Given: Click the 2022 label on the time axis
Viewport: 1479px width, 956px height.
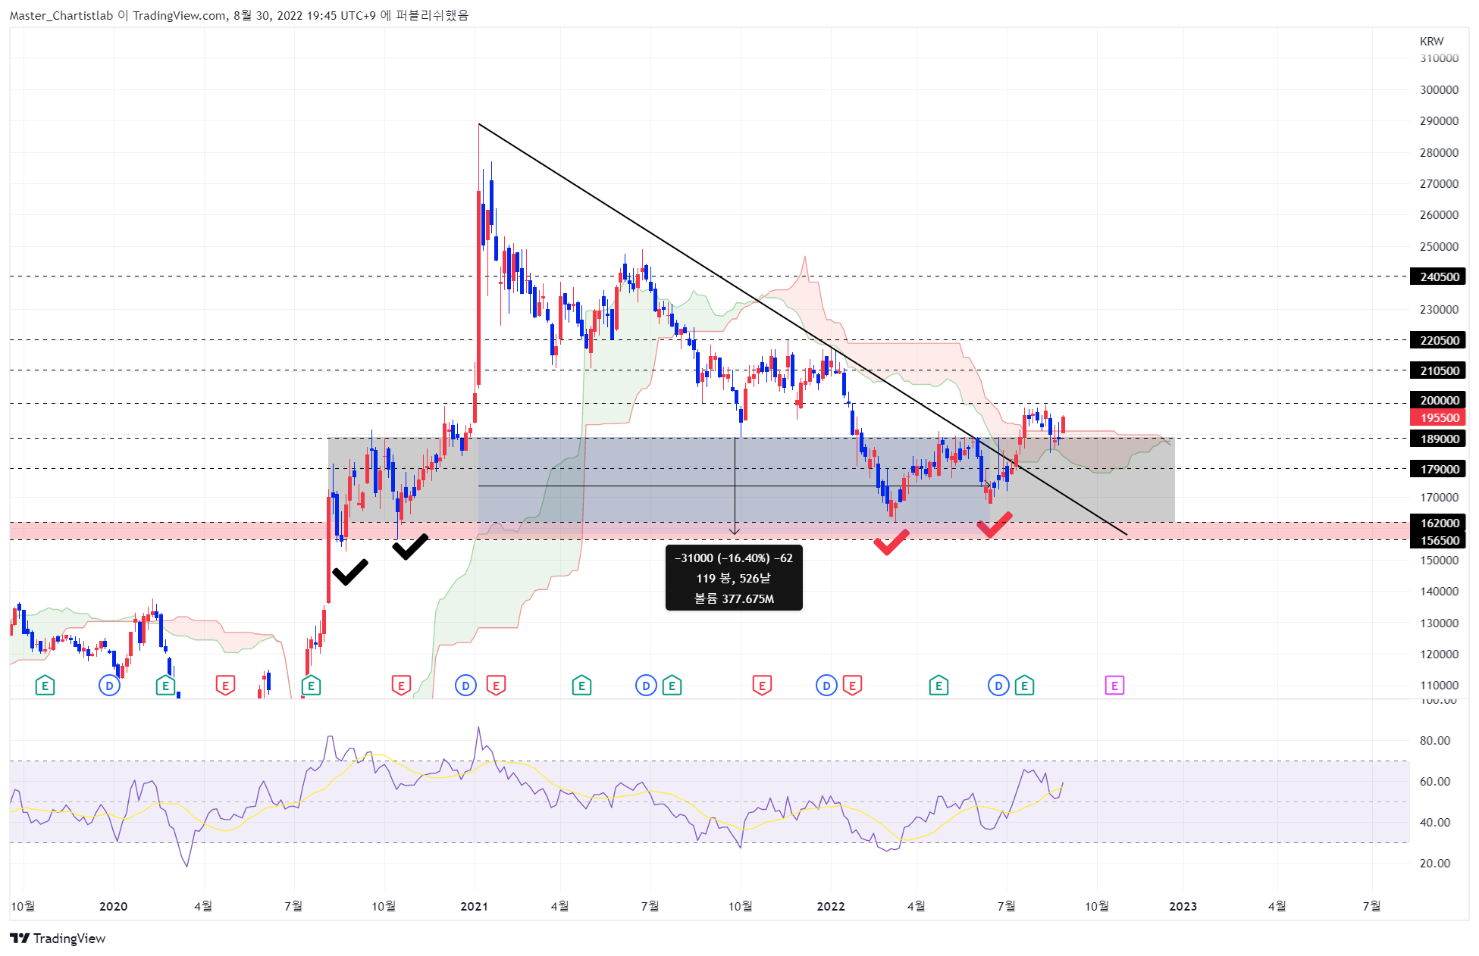Looking at the screenshot, I should click(831, 907).
